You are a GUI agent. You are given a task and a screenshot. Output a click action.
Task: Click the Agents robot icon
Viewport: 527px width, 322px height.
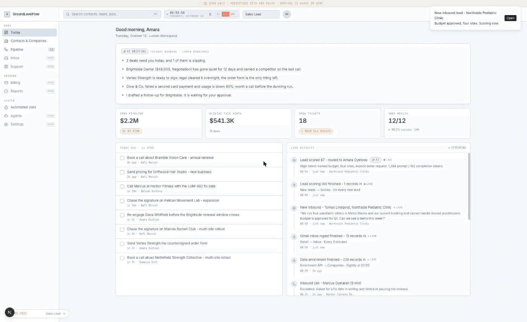click(6, 116)
